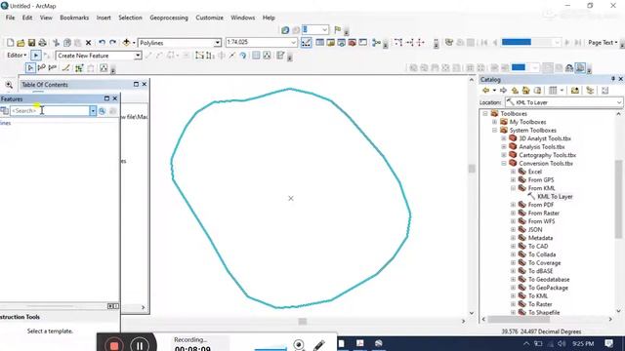This screenshot has width=625, height=351.
Task: Open the Geoprocessing menu
Action: [x=169, y=18]
